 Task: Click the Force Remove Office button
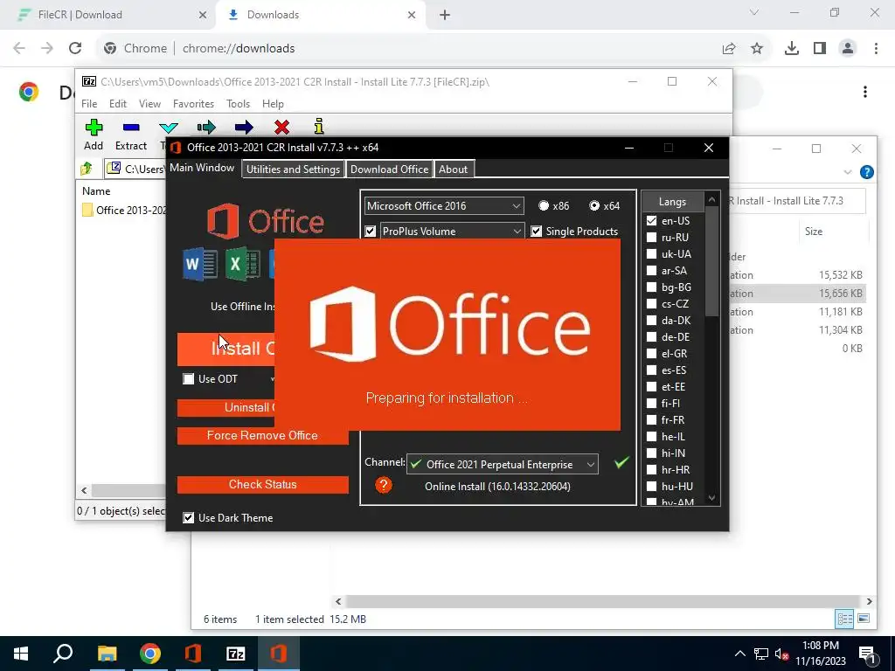(262, 435)
